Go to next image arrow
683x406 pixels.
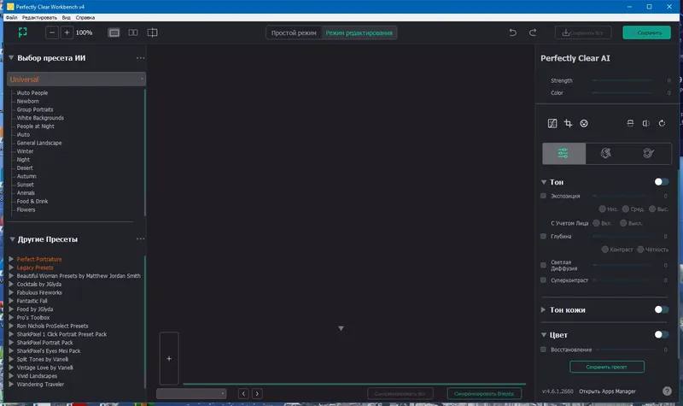pos(257,394)
